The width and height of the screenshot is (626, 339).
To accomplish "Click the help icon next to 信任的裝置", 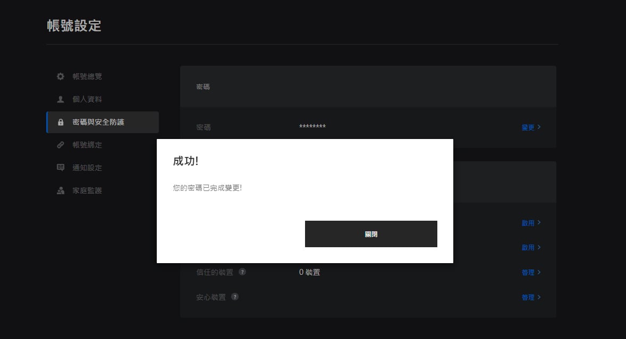I will [x=242, y=272].
